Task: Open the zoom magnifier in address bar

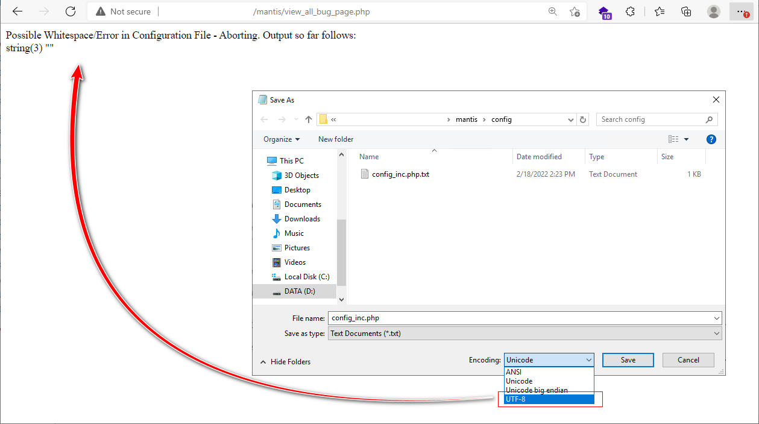Action: coord(553,11)
